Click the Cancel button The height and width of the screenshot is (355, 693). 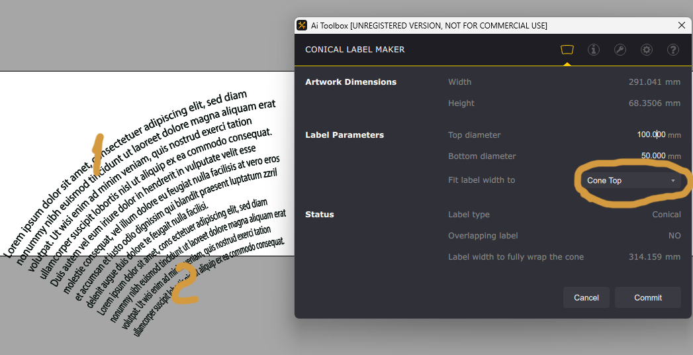(x=586, y=297)
